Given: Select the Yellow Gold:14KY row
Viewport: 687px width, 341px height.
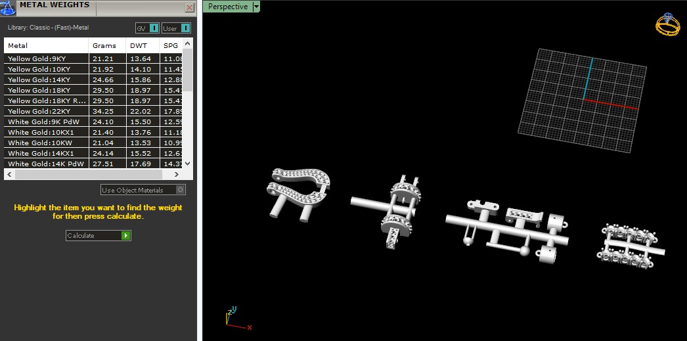Looking at the screenshot, I should 93,80.
